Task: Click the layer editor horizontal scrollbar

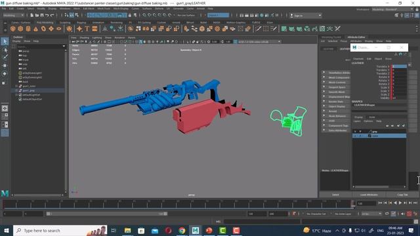Action: tap(371, 187)
